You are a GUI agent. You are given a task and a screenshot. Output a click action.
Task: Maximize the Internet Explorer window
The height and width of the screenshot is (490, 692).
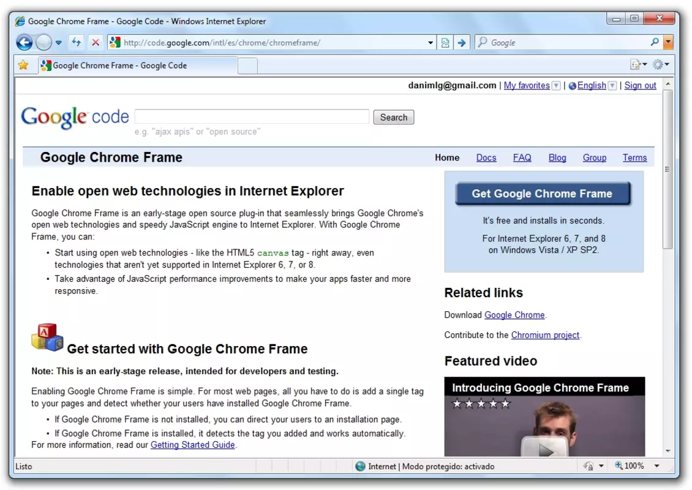pos(634,18)
